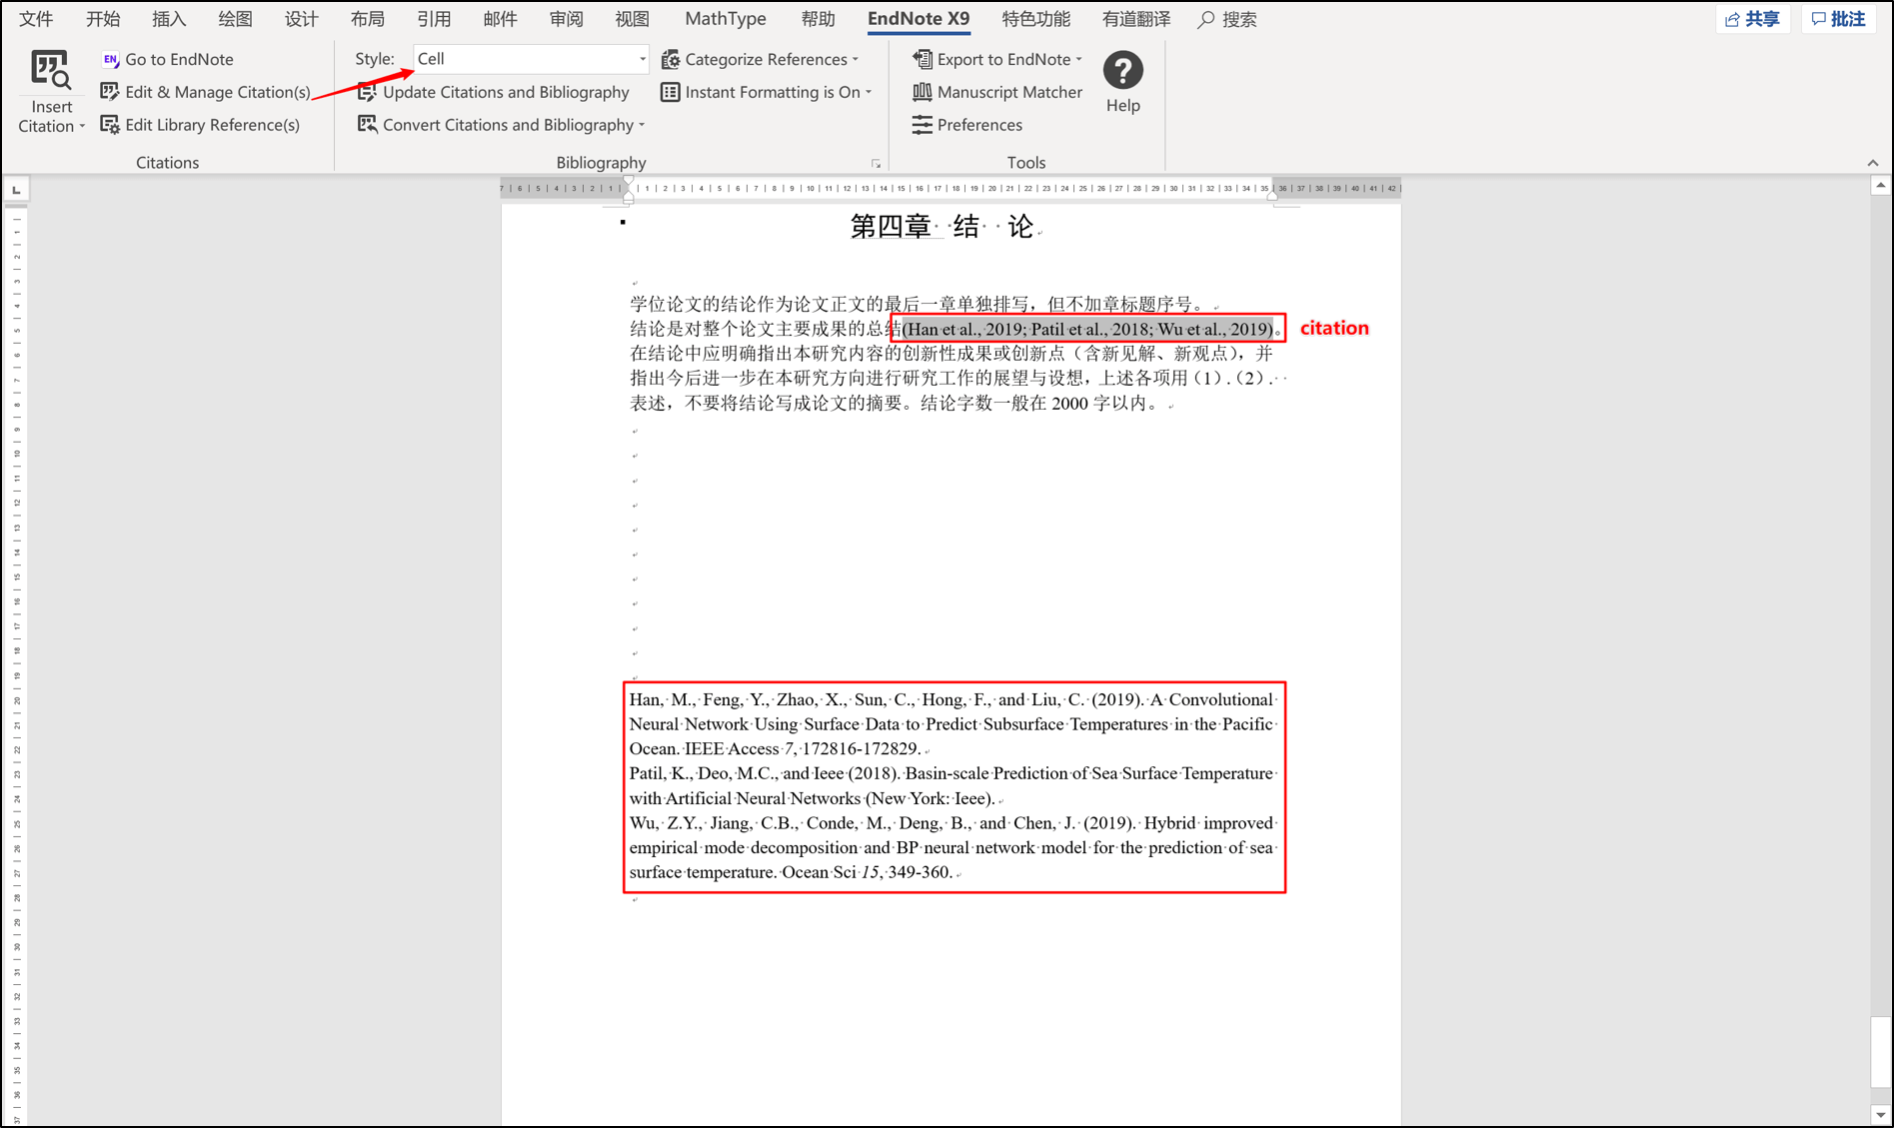Expand Convert Citations and Bibliography menu arrow
1894x1128 pixels.
tap(642, 126)
